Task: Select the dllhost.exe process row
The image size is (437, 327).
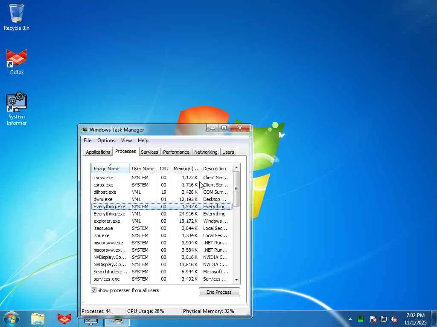Action: [x=162, y=192]
